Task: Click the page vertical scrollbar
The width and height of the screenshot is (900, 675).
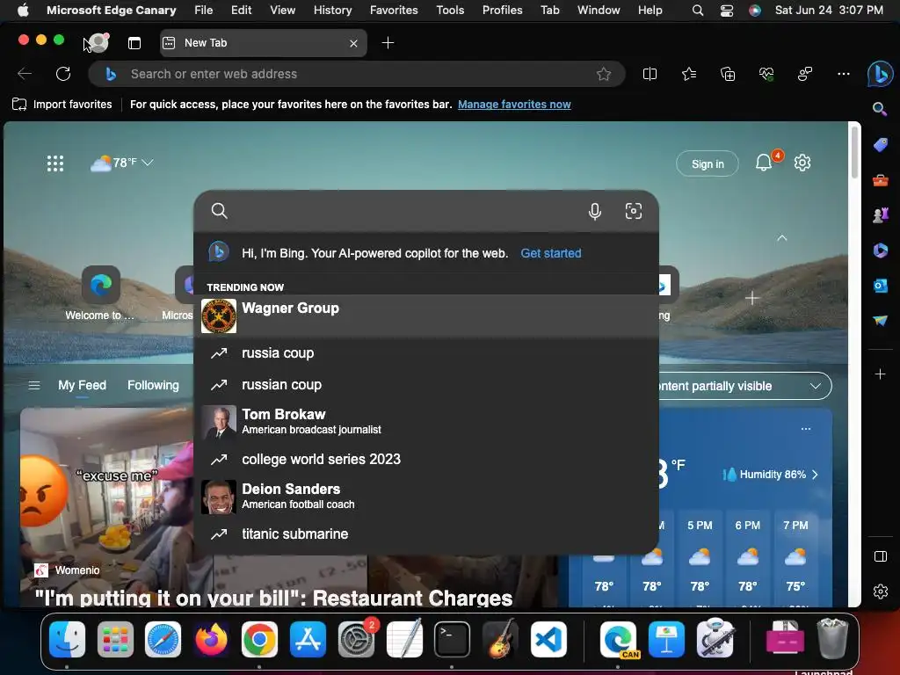Action: click(854, 154)
